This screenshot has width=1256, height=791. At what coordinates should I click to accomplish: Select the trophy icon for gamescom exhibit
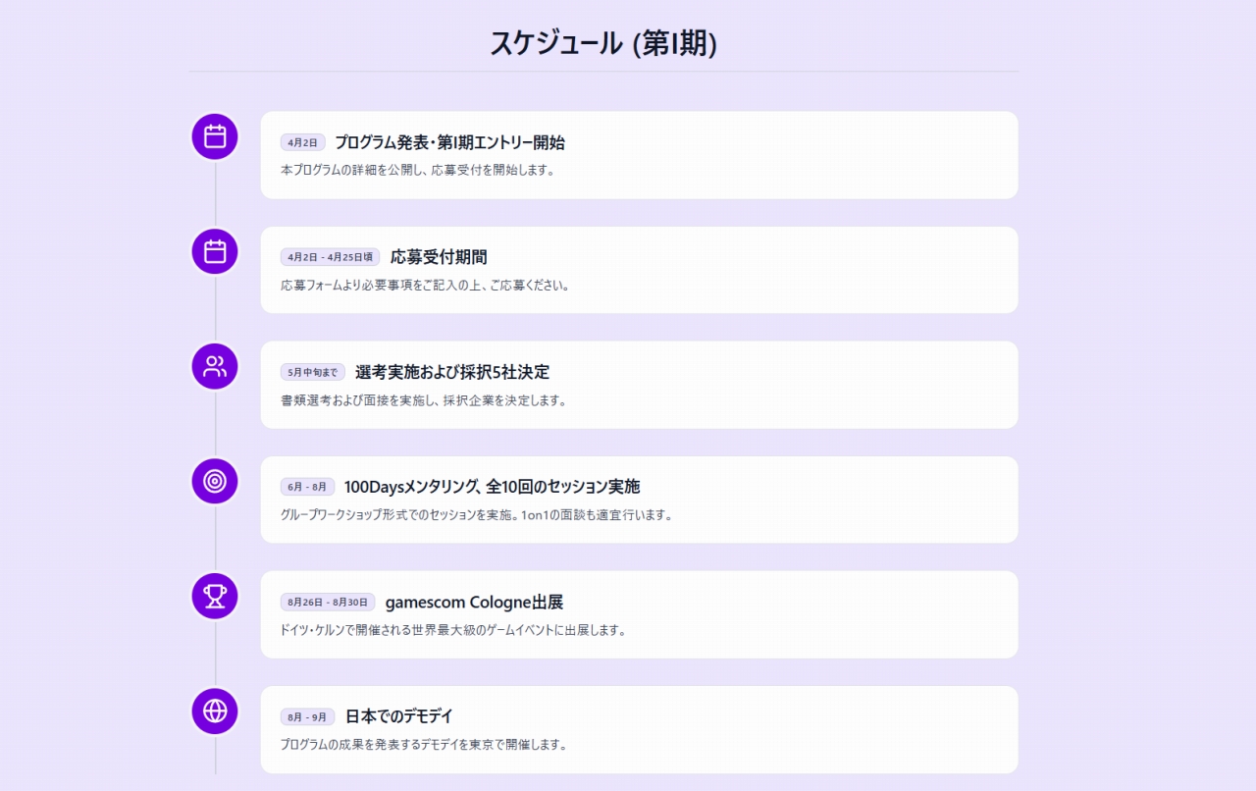coord(215,596)
